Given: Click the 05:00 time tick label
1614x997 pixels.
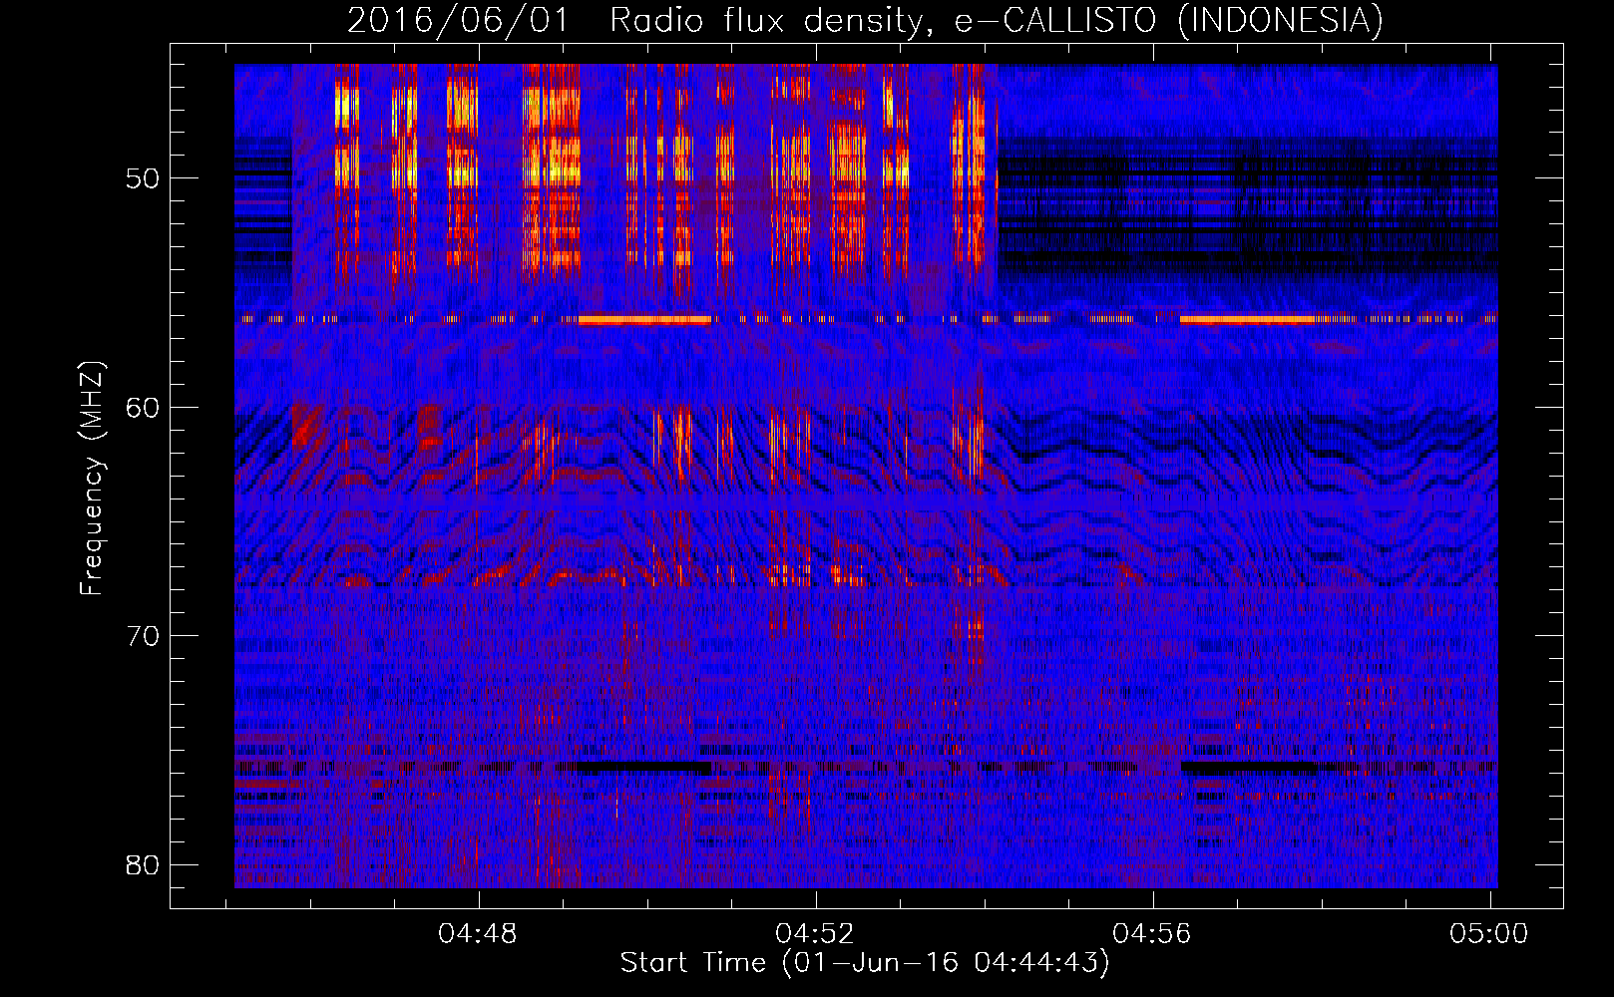Looking at the screenshot, I should coord(1489,934).
